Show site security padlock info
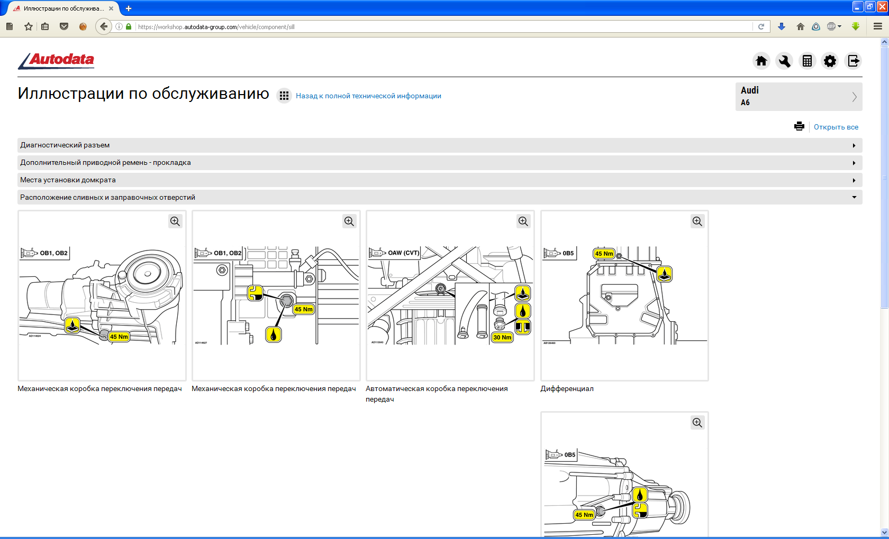This screenshot has height=539, width=889. pyautogui.click(x=129, y=26)
